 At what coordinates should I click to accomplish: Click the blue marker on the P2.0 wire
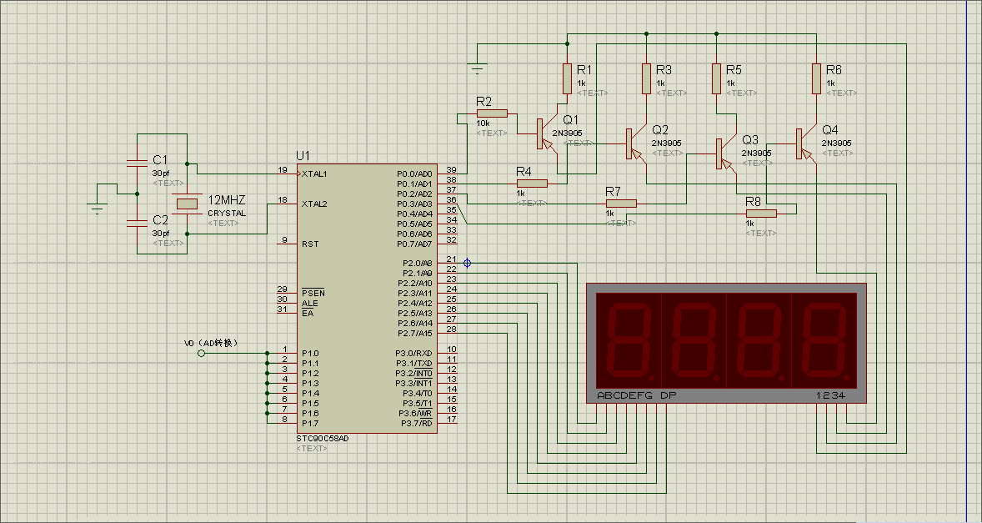(467, 263)
